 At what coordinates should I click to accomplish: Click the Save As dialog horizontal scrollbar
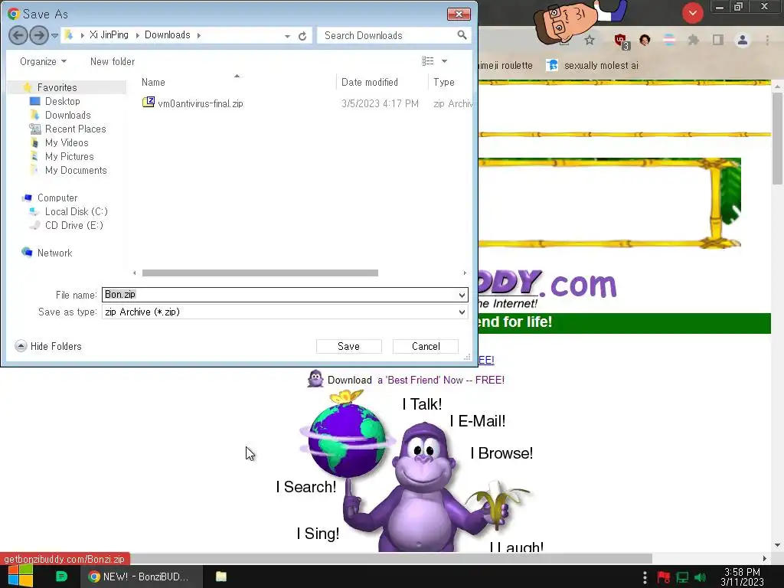(260, 273)
